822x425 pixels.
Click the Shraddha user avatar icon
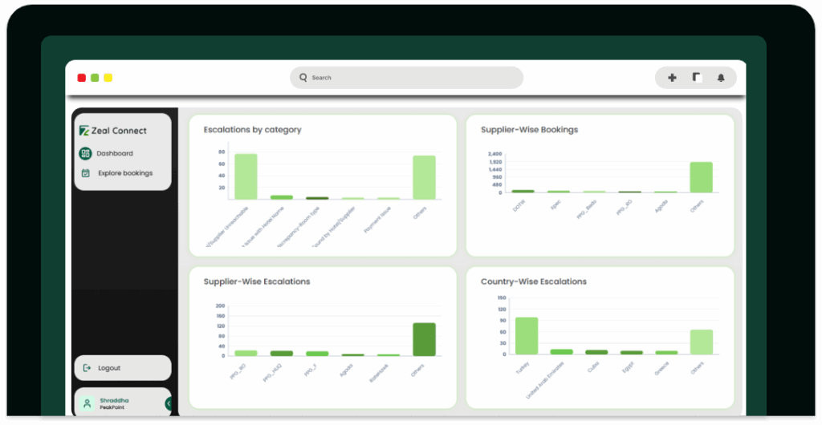click(x=87, y=403)
